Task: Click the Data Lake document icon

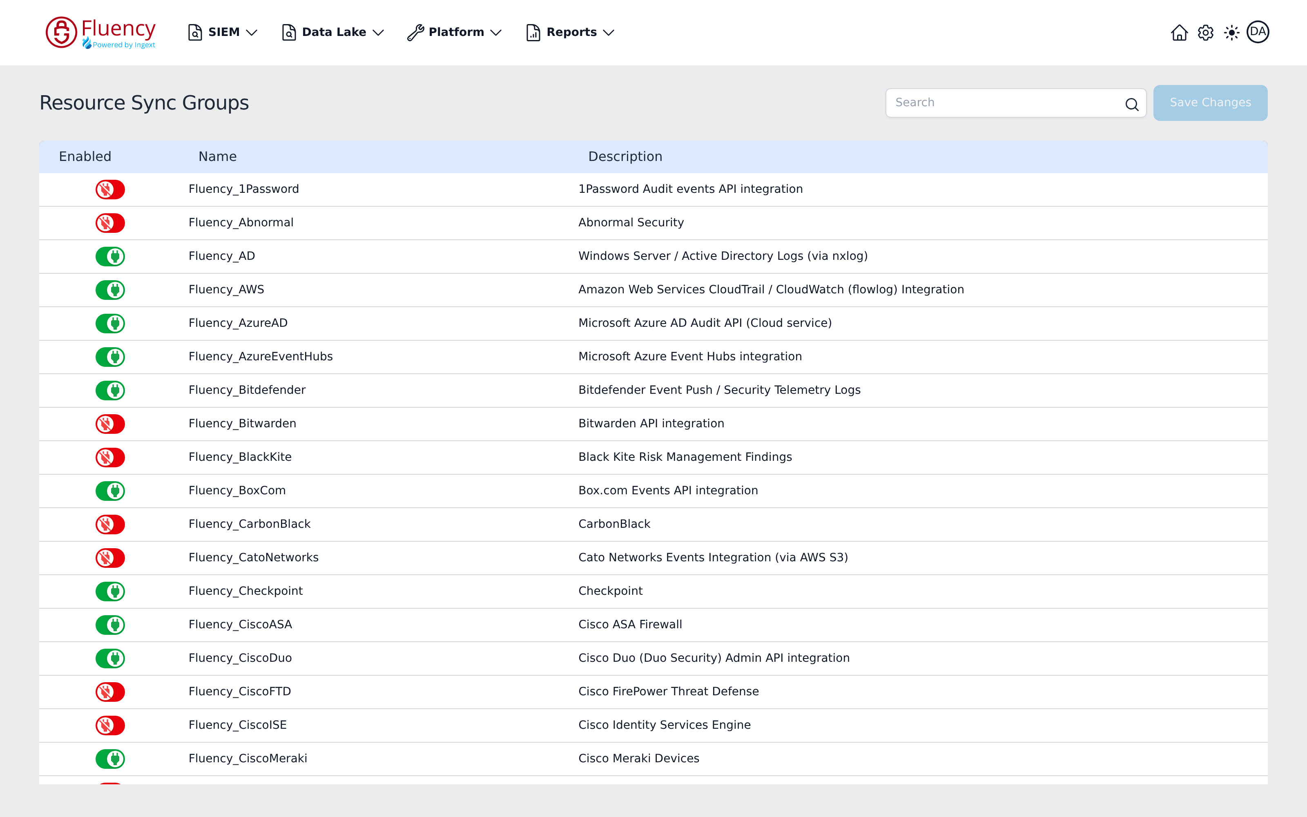Action: [289, 32]
